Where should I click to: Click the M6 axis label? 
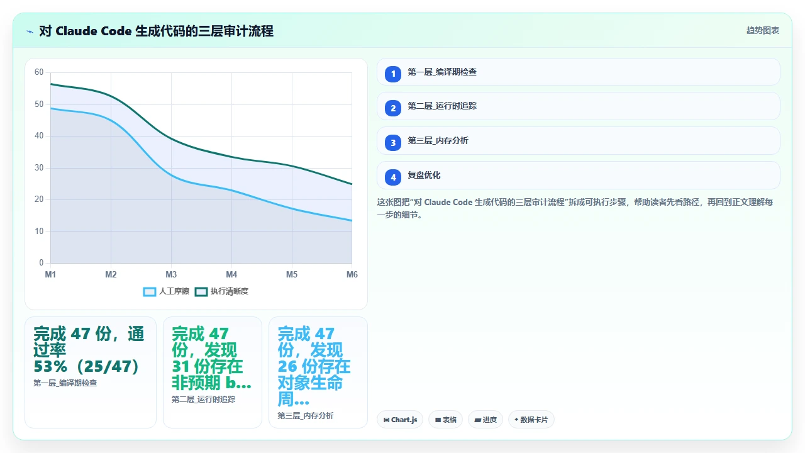click(x=352, y=275)
